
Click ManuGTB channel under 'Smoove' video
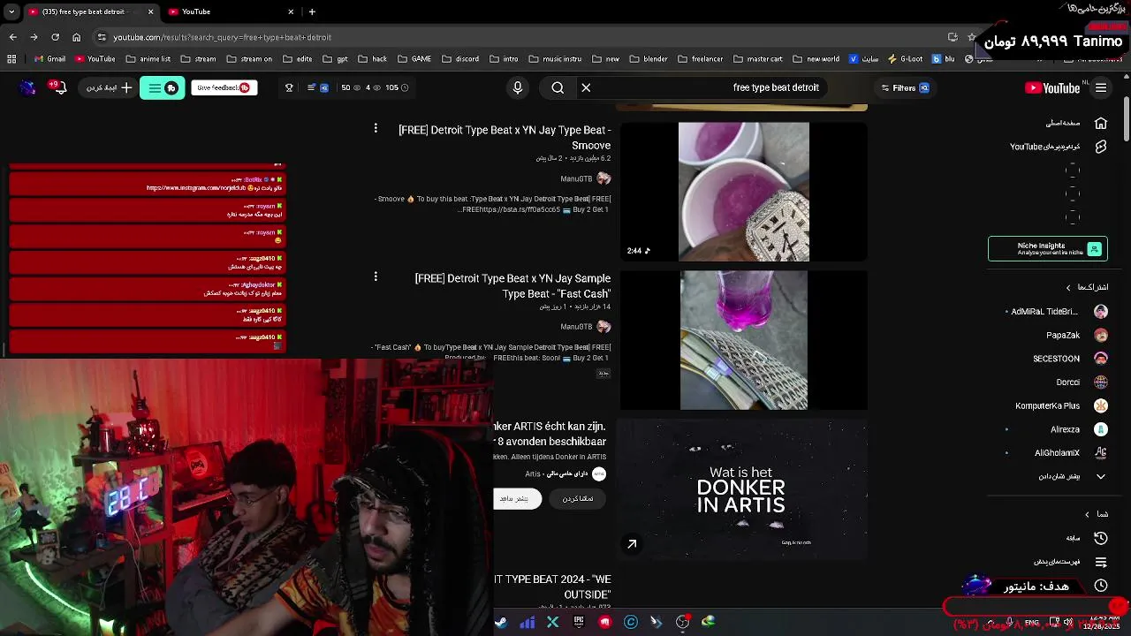(x=576, y=178)
